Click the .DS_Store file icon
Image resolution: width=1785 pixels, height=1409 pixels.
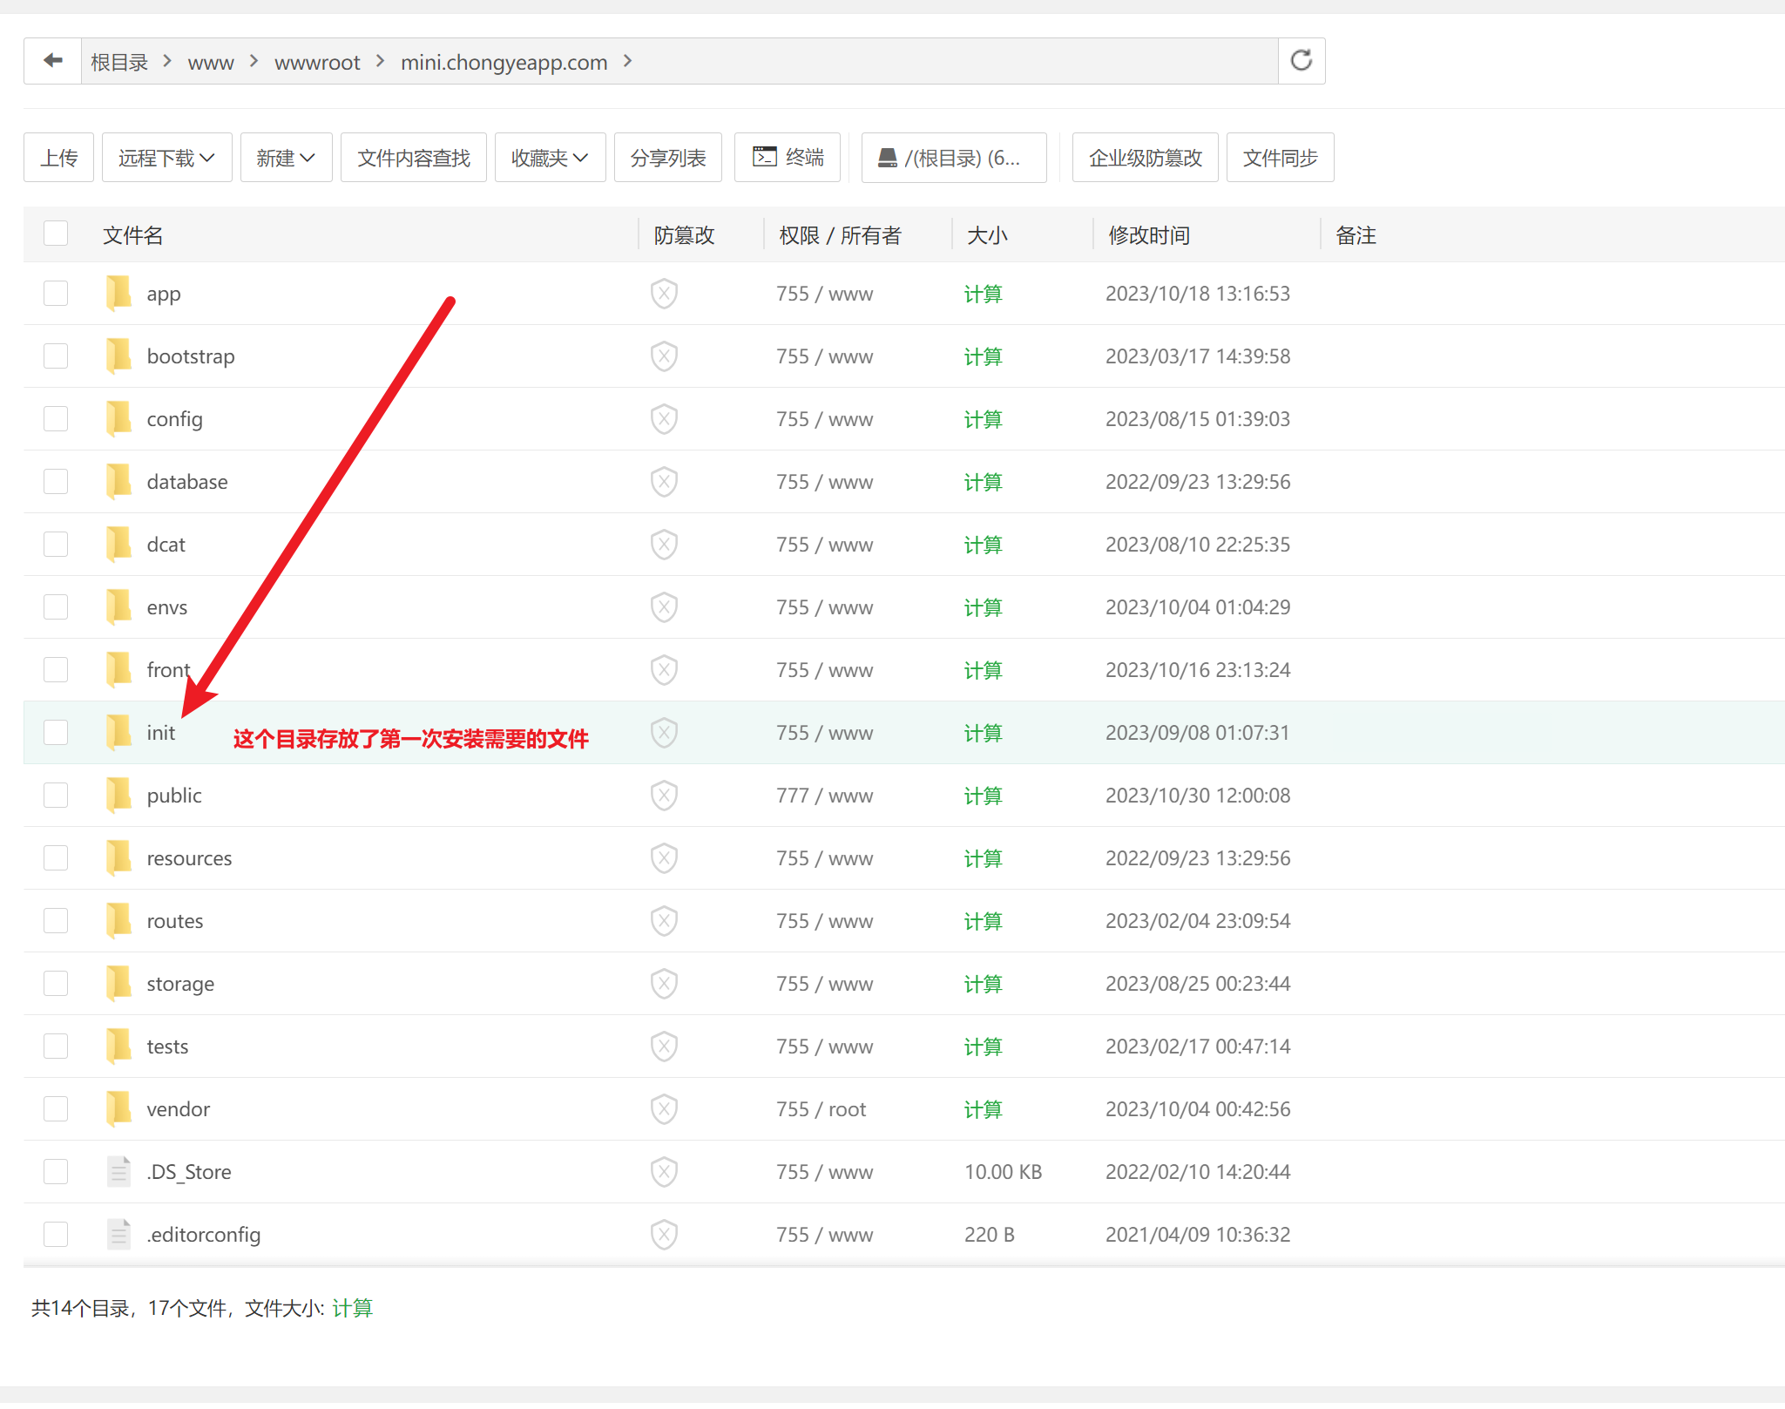pos(118,1171)
